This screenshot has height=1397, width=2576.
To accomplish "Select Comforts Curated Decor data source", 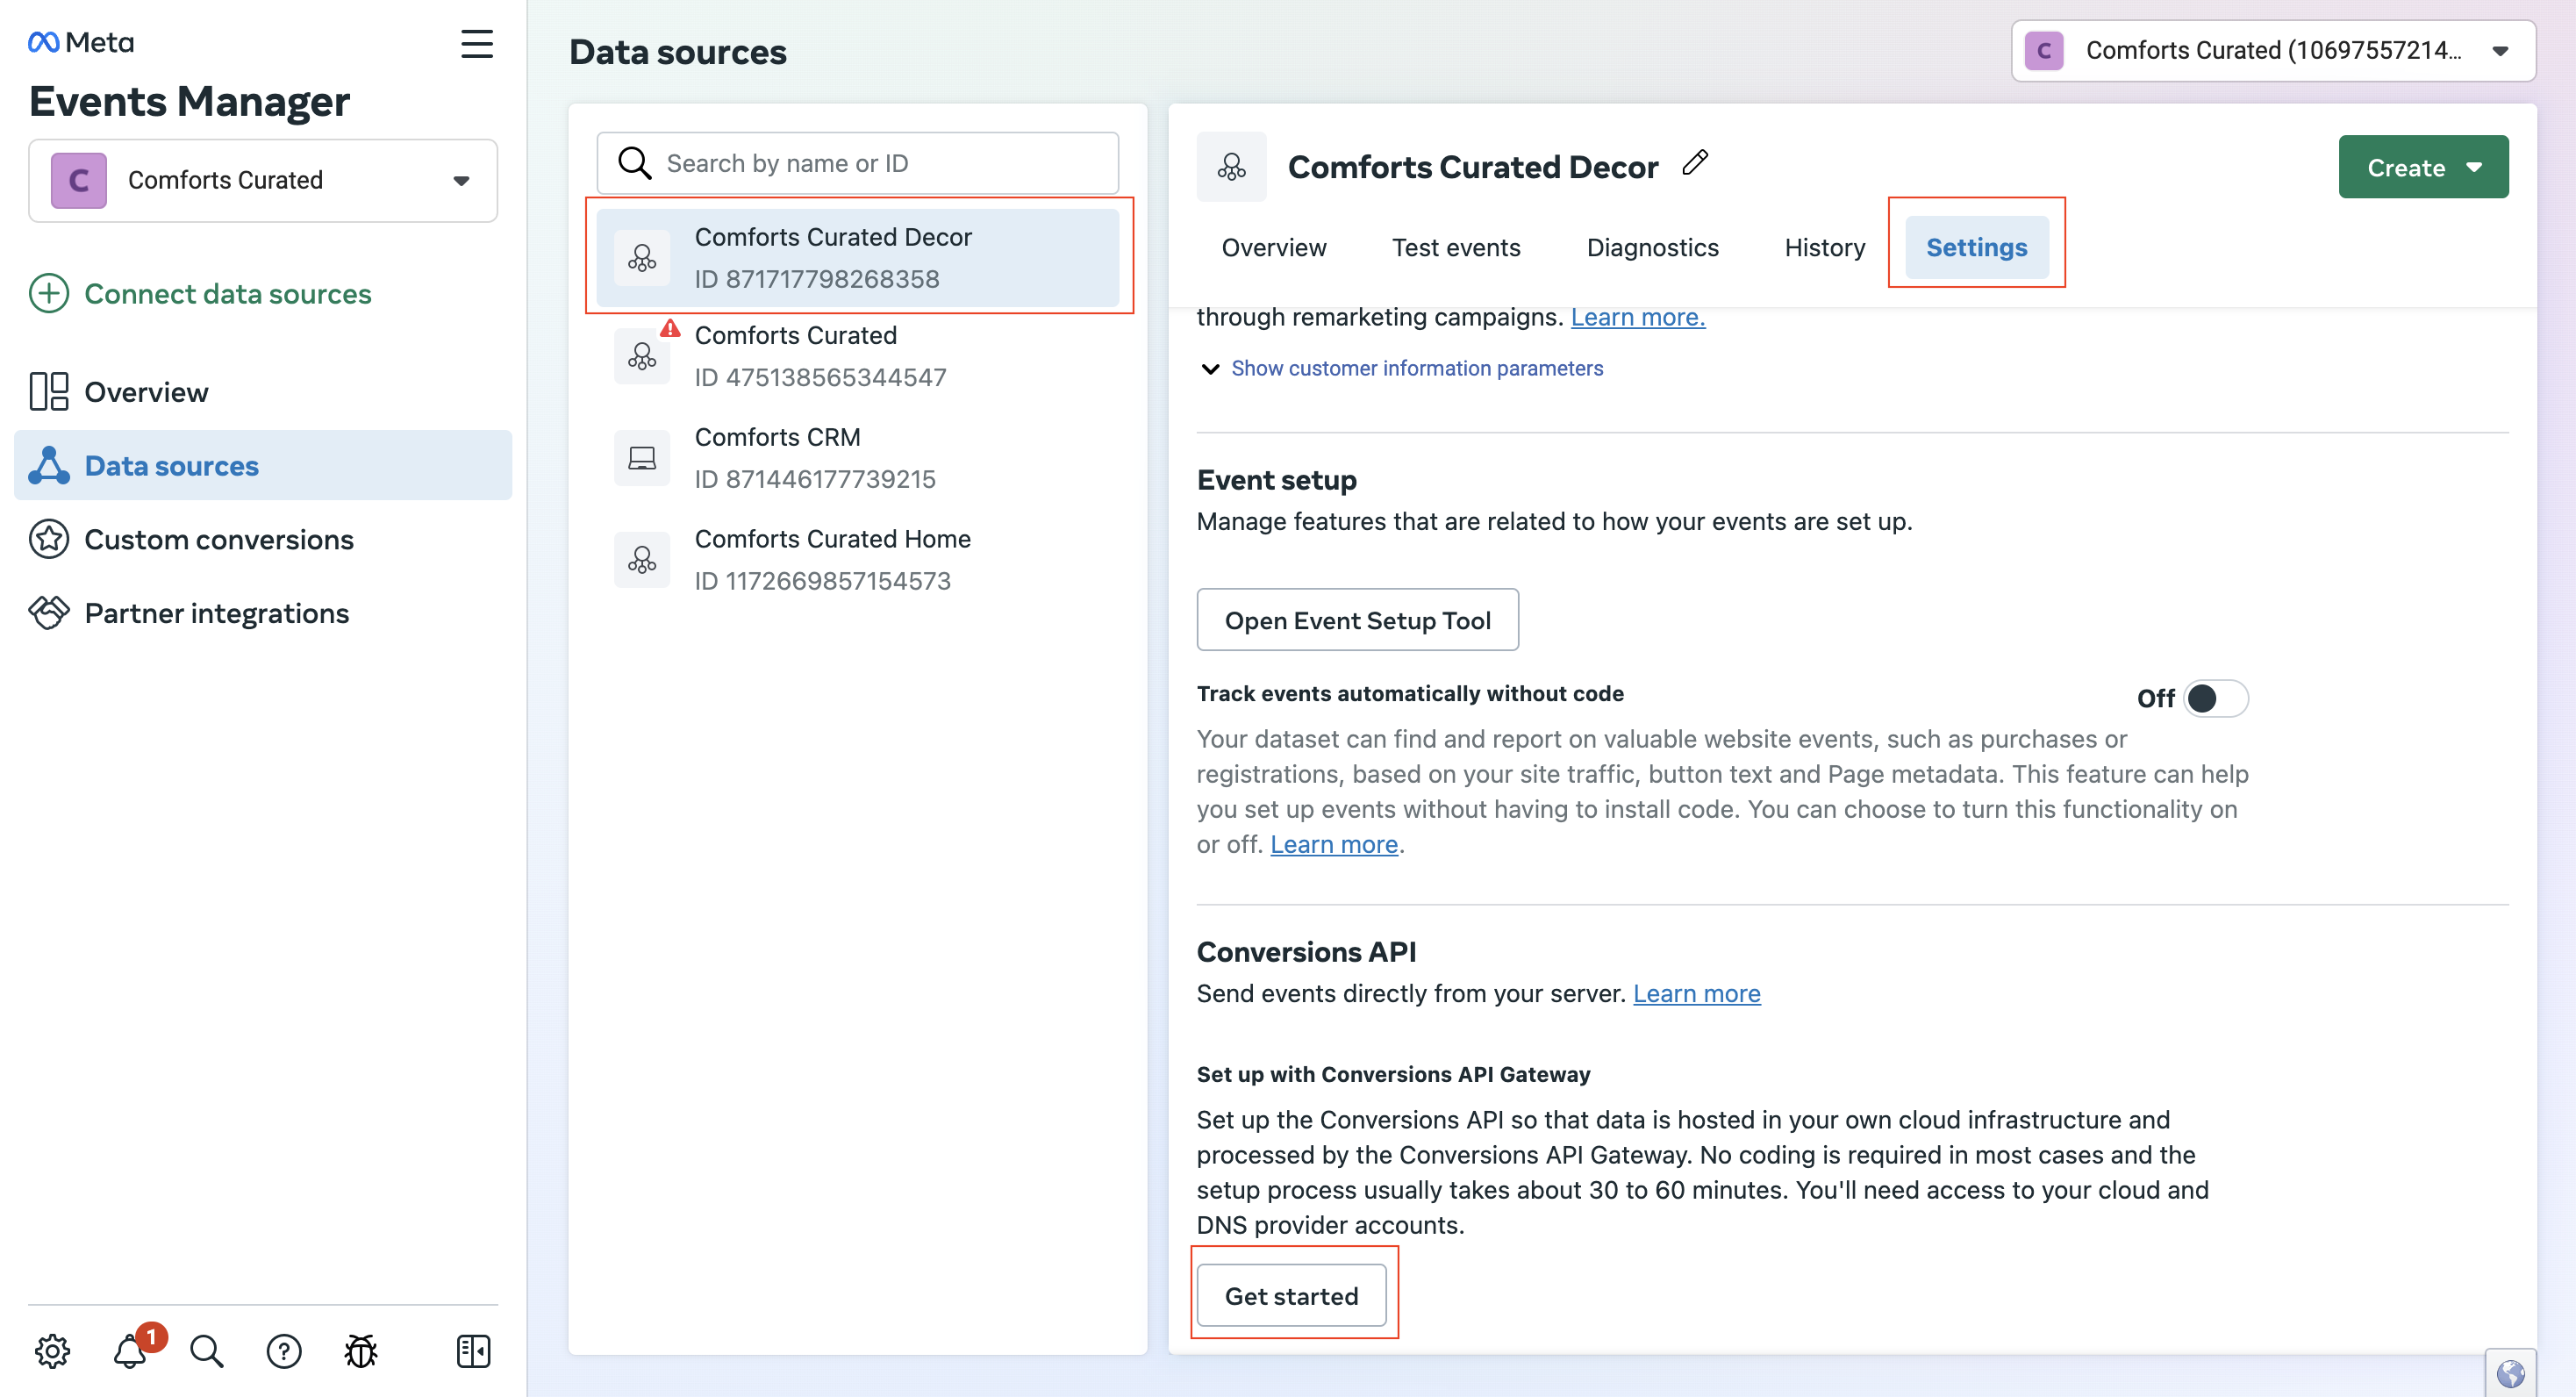I will click(x=858, y=258).
